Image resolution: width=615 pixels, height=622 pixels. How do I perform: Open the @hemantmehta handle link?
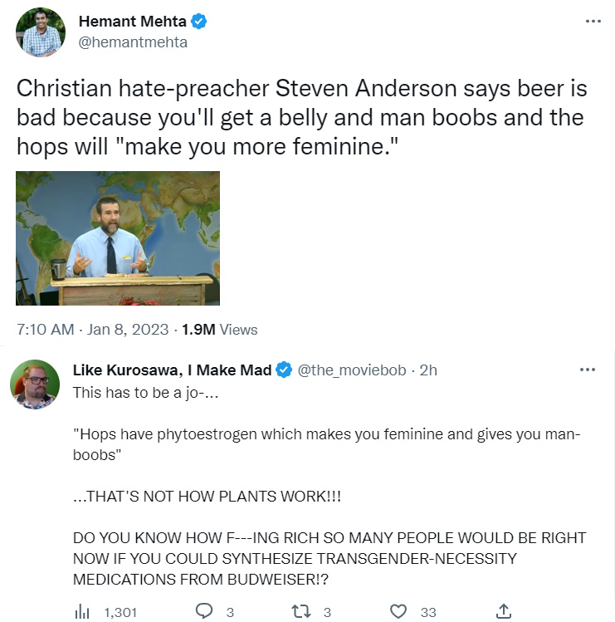(133, 42)
